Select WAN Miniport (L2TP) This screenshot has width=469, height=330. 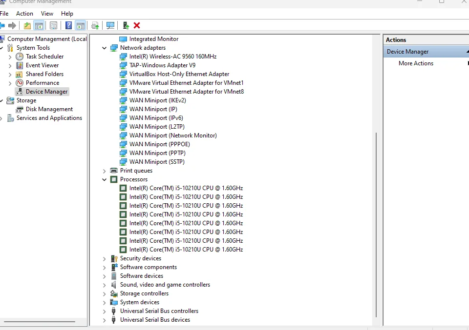[x=157, y=127]
